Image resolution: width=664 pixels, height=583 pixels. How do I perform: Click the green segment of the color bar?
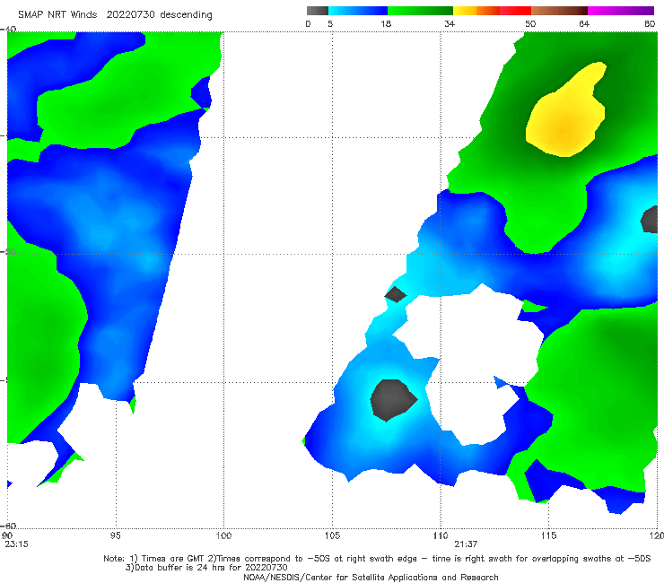point(420,11)
